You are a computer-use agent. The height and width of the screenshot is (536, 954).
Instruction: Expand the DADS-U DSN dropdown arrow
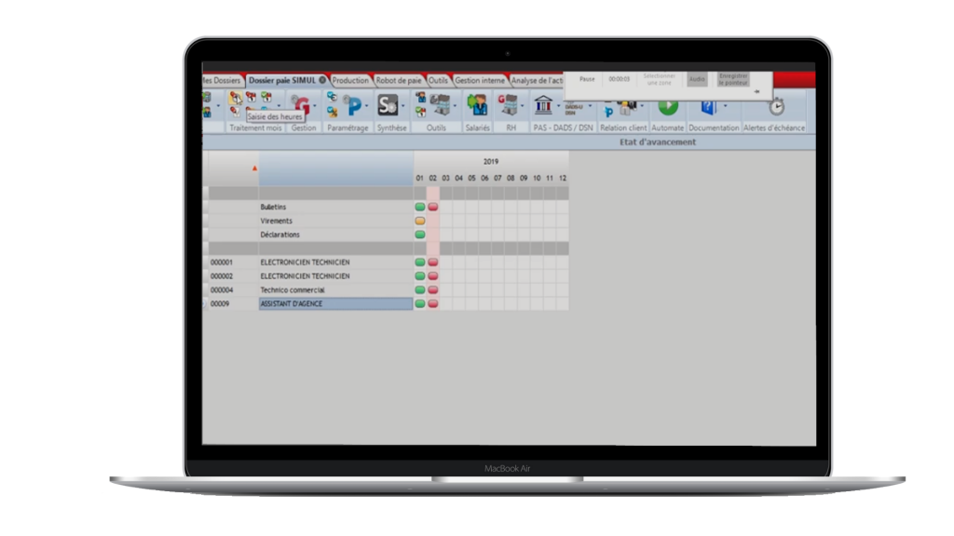(590, 106)
